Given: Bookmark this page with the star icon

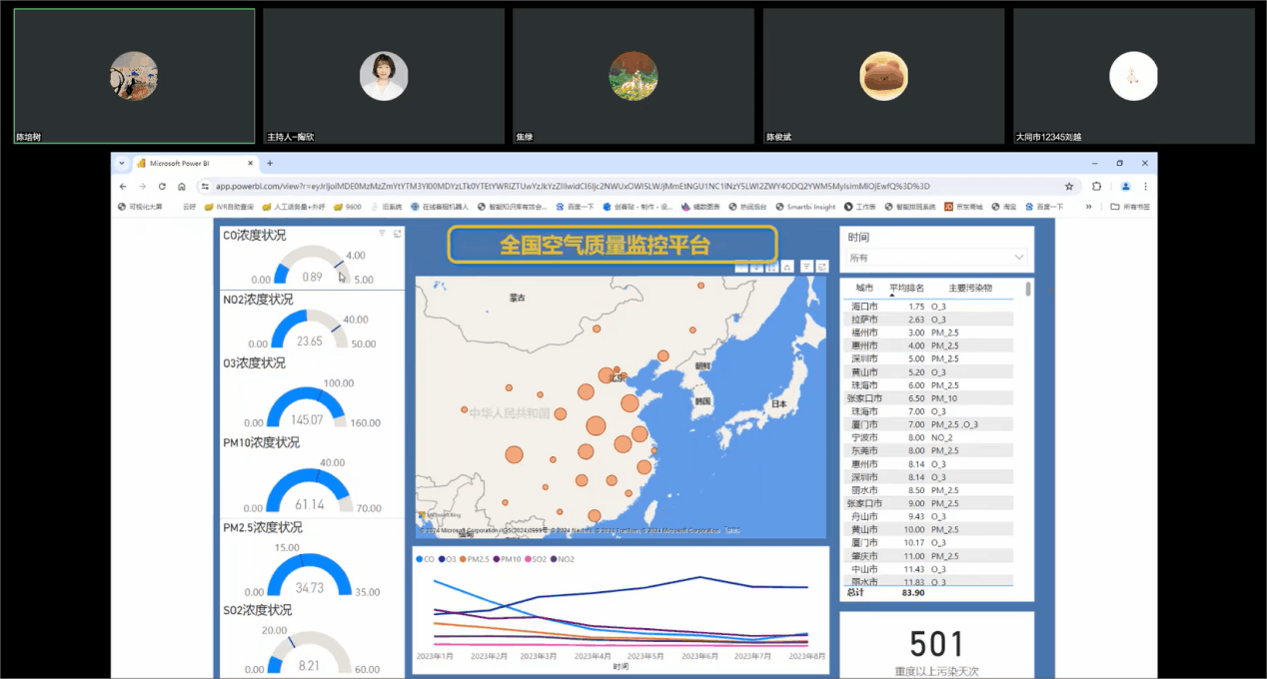Looking at the screenshot, I should click(x=1069, y=186).
